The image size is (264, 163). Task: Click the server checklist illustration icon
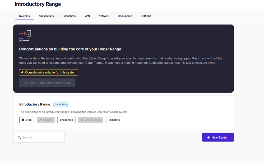(25, 36)
